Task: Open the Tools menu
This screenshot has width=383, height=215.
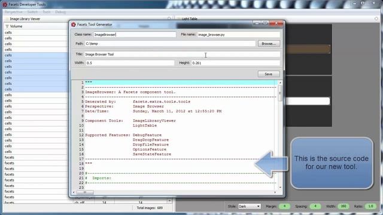Action: (x=47, y=12)
